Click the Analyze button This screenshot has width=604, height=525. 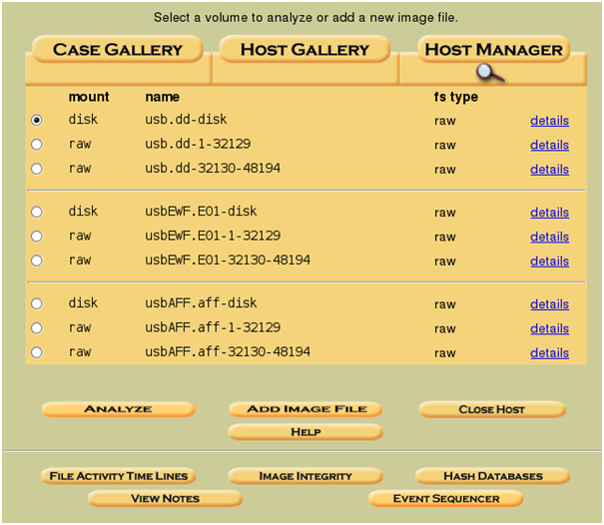coord(118,409)
